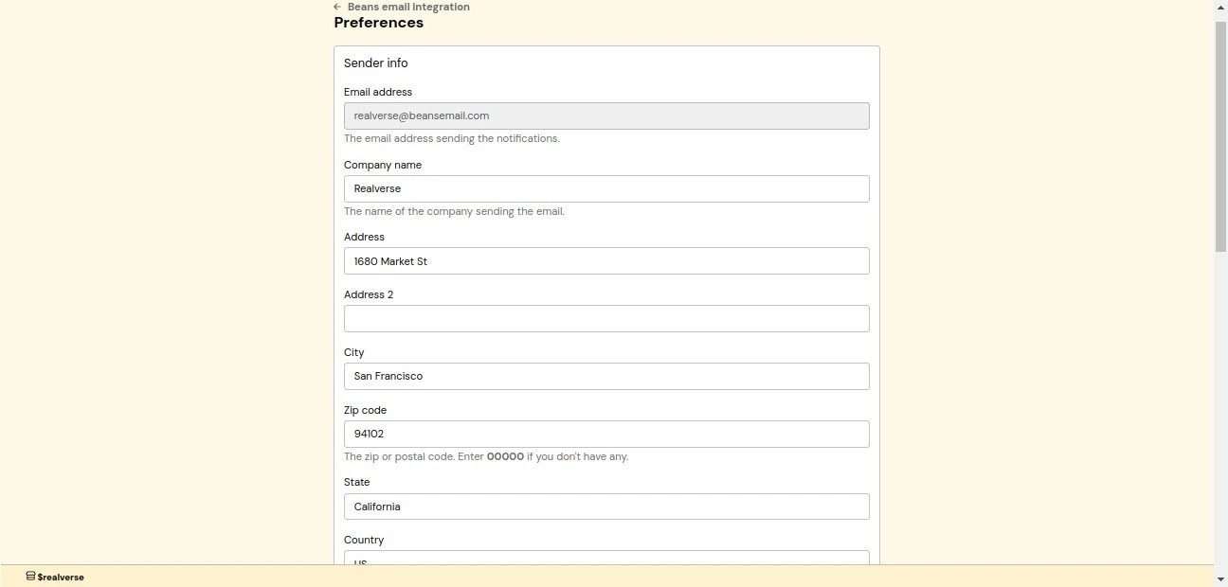
Task: Click the Email address label
Action: 377,92
